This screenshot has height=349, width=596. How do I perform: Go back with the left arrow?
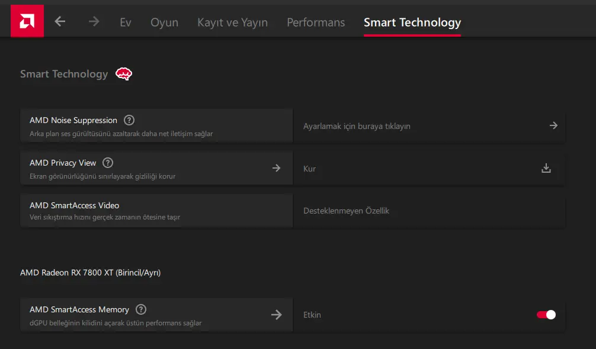coord(60,22)
